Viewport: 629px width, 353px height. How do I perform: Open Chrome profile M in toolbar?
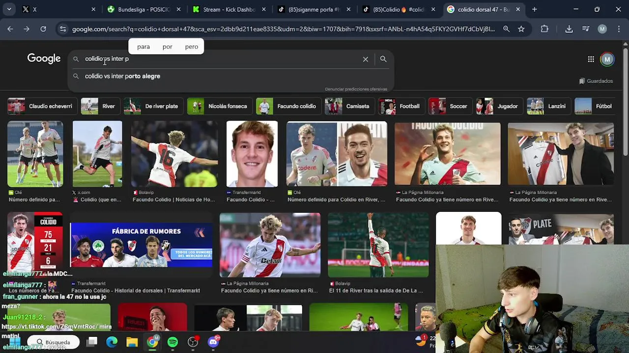point(602,29)
